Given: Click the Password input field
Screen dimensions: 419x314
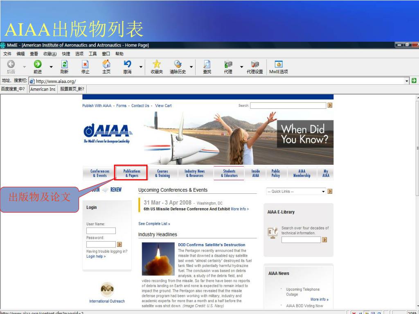Looking at the screenshot, I should tap(101, 244).
